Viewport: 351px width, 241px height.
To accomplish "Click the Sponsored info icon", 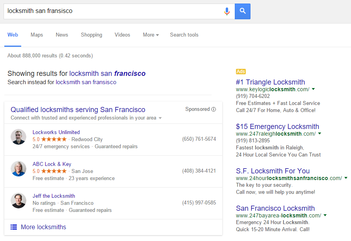I will (x=214, y=109).
